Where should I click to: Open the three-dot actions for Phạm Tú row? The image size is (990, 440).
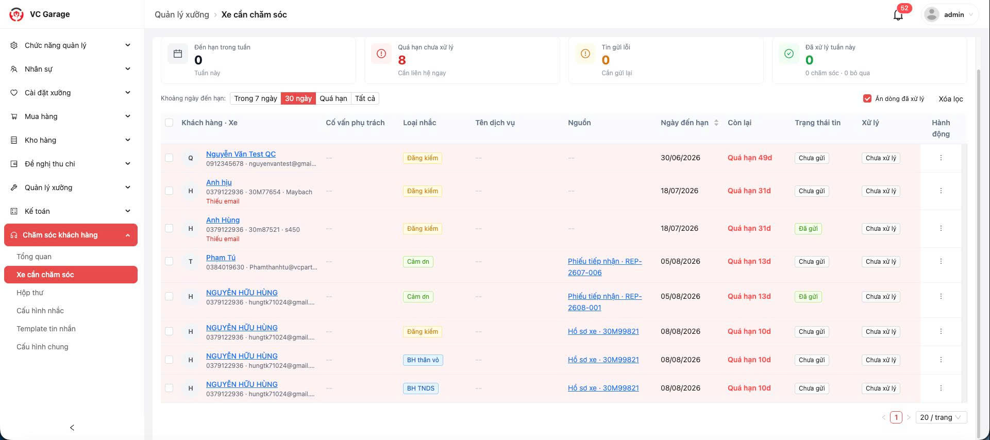[941, 261]
